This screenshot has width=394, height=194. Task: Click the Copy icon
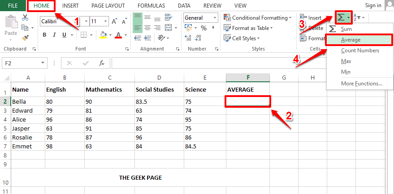25,27
